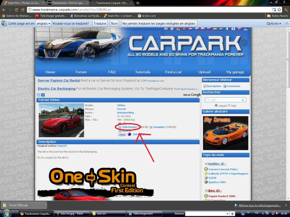Image resolution: width=290 pixels, height=217 pixels.
Task: Switch site language to the German flag
Action: pyautogui.click(x=178, y=29)
